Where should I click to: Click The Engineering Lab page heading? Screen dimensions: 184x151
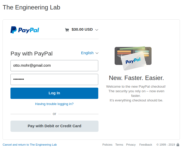pos(31,7)
